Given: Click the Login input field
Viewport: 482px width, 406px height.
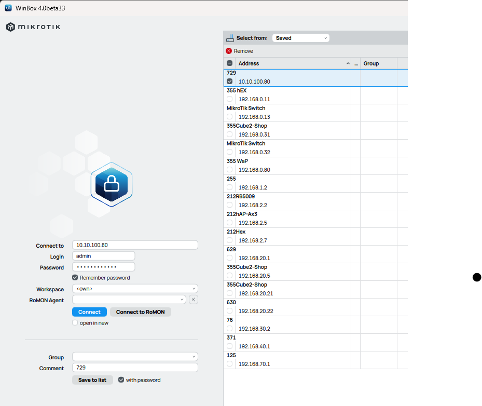Looking at the screenshot, I should click(x=104, y=256).
